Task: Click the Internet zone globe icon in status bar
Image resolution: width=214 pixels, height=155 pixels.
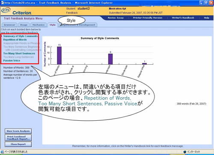Action: coord(185,152)
